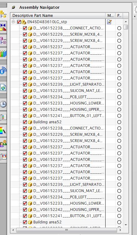Click the modified note icon in M column
137x235 pixels.
point(109,22)
